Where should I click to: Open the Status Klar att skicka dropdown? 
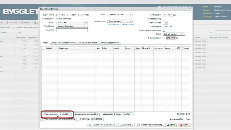click(x=174, y=34)
